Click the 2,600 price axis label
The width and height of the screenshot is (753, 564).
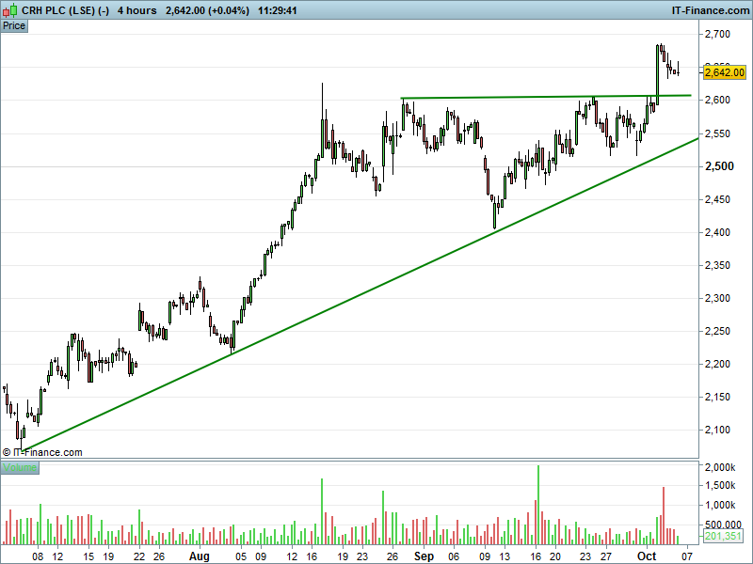(x=717, y=100)
